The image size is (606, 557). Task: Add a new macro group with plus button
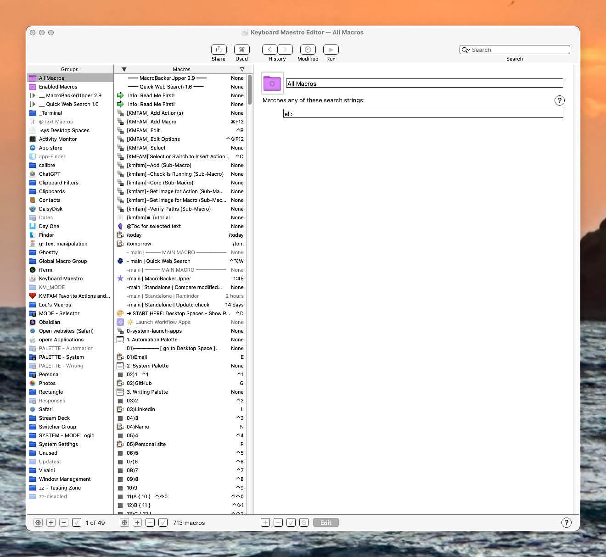coord(51,523)
